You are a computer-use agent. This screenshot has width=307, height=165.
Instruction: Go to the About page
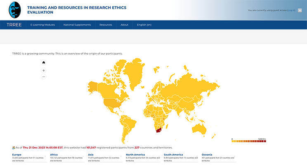(x=124, y=25)
